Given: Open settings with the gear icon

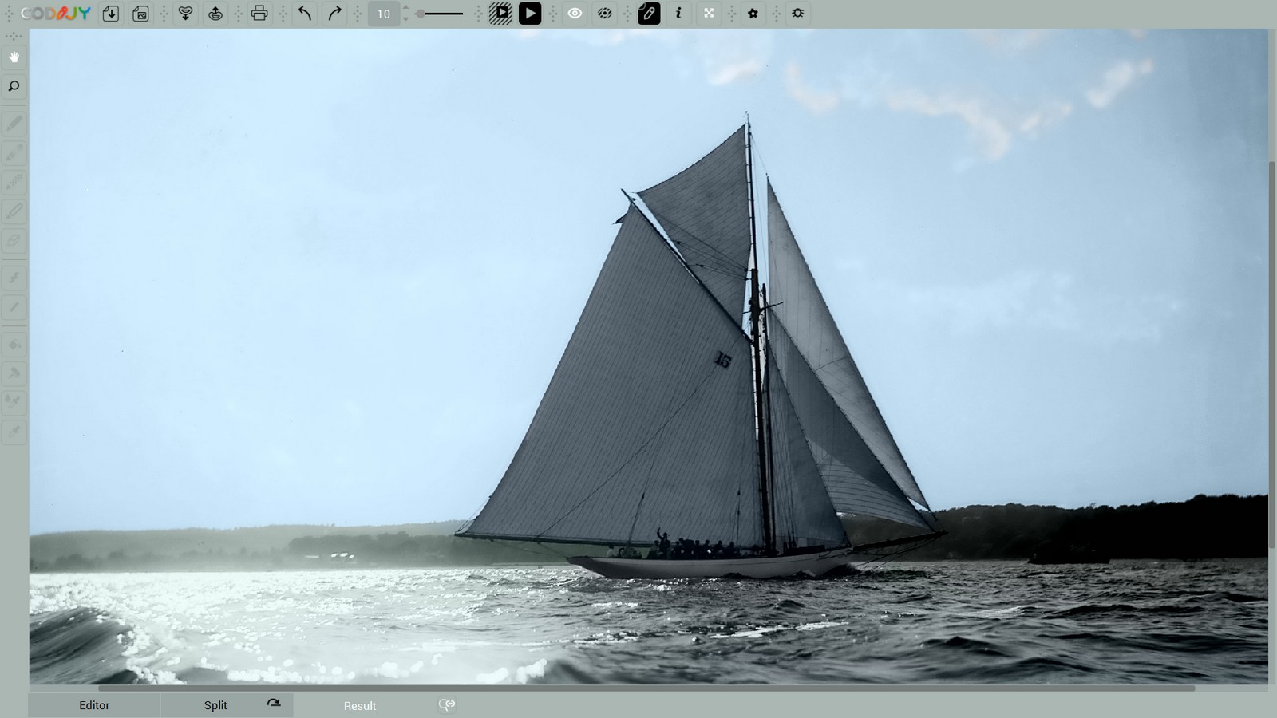Looking at the screenshot, I should [753, 14].
